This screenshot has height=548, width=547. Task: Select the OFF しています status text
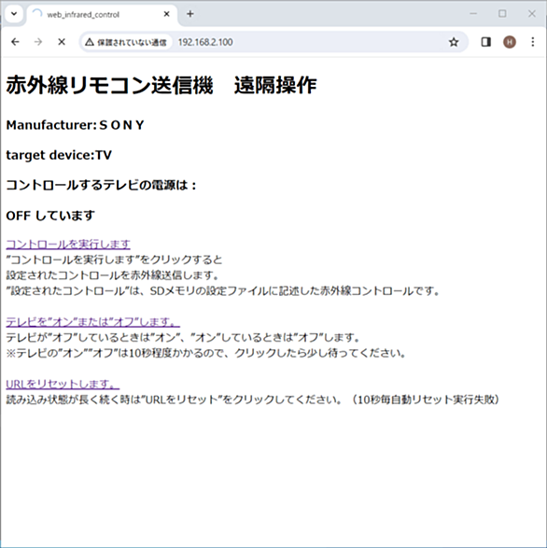(x=50, y=216)
